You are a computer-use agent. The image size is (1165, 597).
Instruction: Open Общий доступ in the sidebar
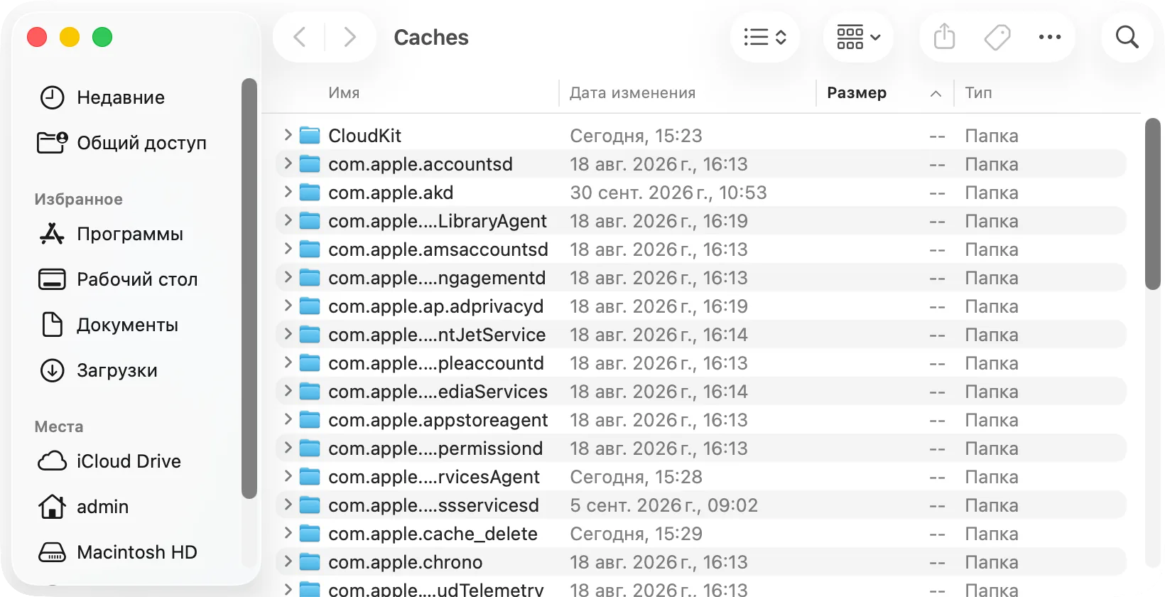pos(121,143)
